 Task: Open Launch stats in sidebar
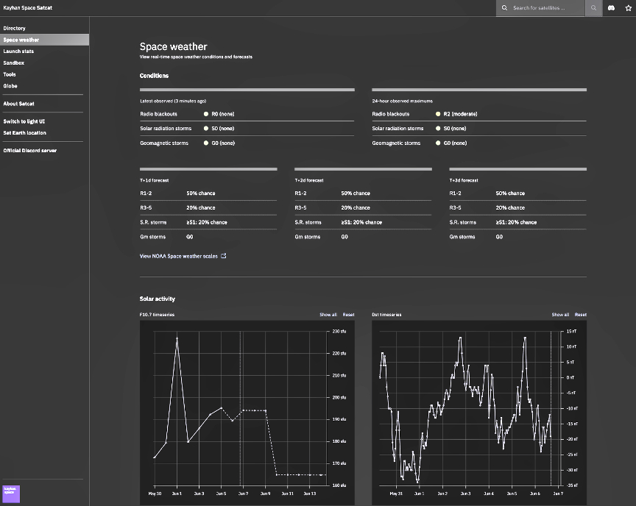[x=18, y=51]
